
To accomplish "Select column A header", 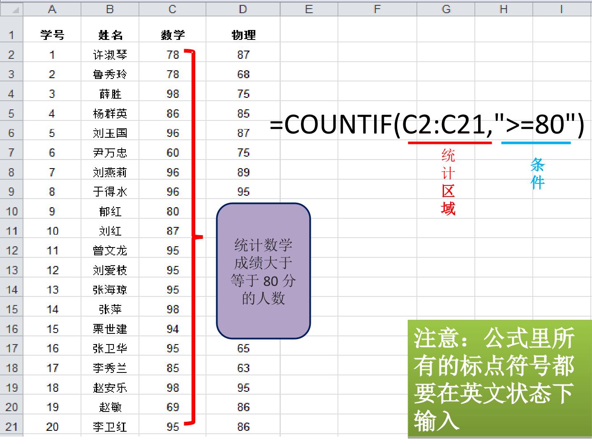I will [x=52, y=9].
